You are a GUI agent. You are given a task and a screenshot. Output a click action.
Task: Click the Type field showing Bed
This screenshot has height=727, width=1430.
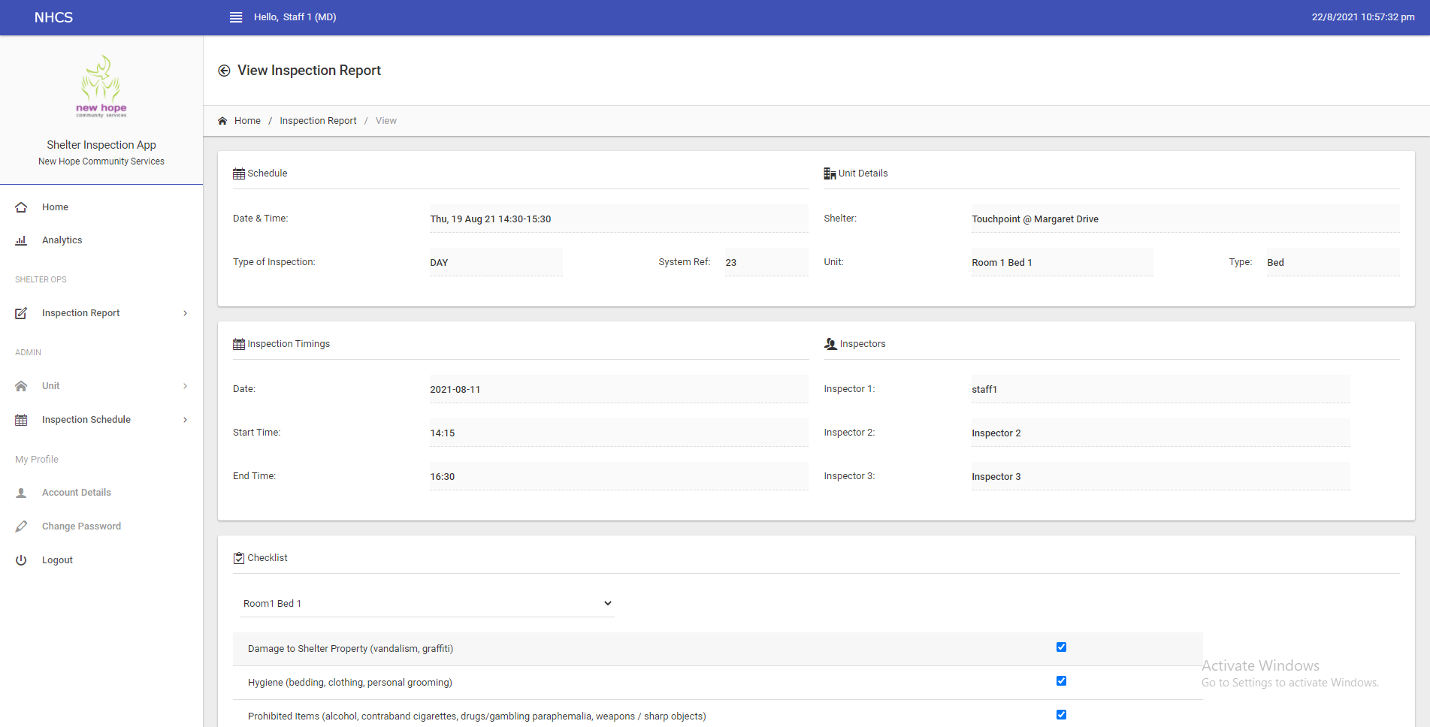coord(1333,263)
